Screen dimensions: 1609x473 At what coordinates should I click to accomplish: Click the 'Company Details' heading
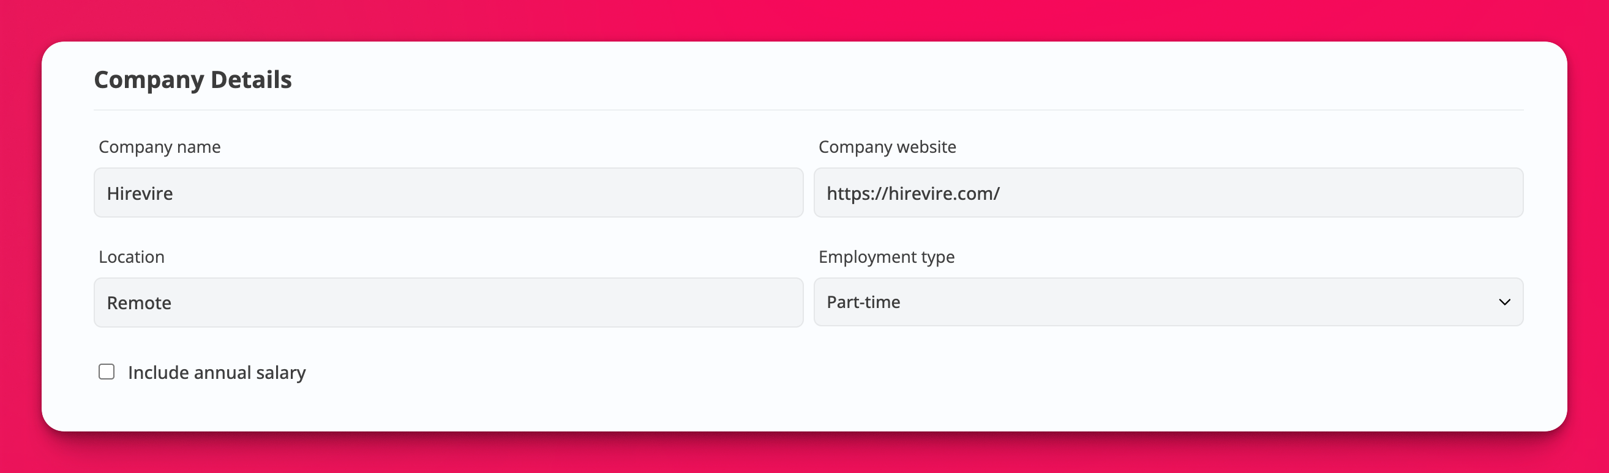tap(192, 80)
